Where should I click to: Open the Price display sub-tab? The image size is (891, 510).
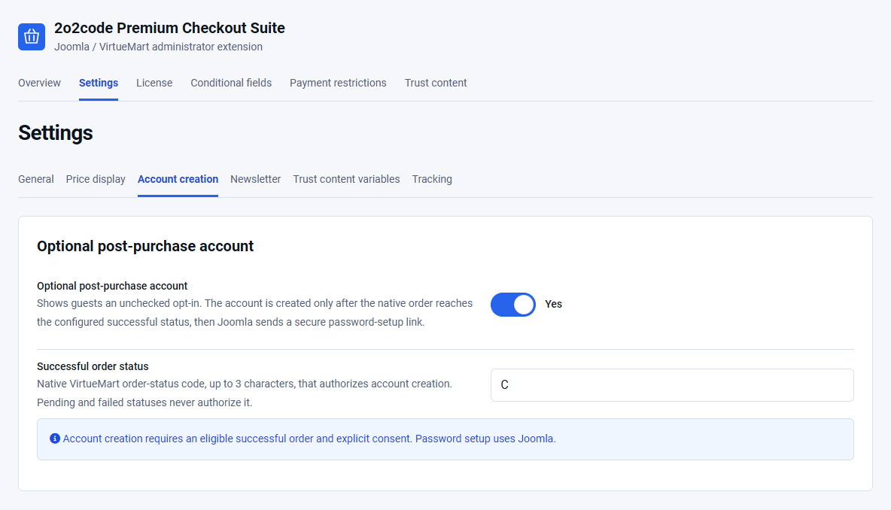[96, 180]
